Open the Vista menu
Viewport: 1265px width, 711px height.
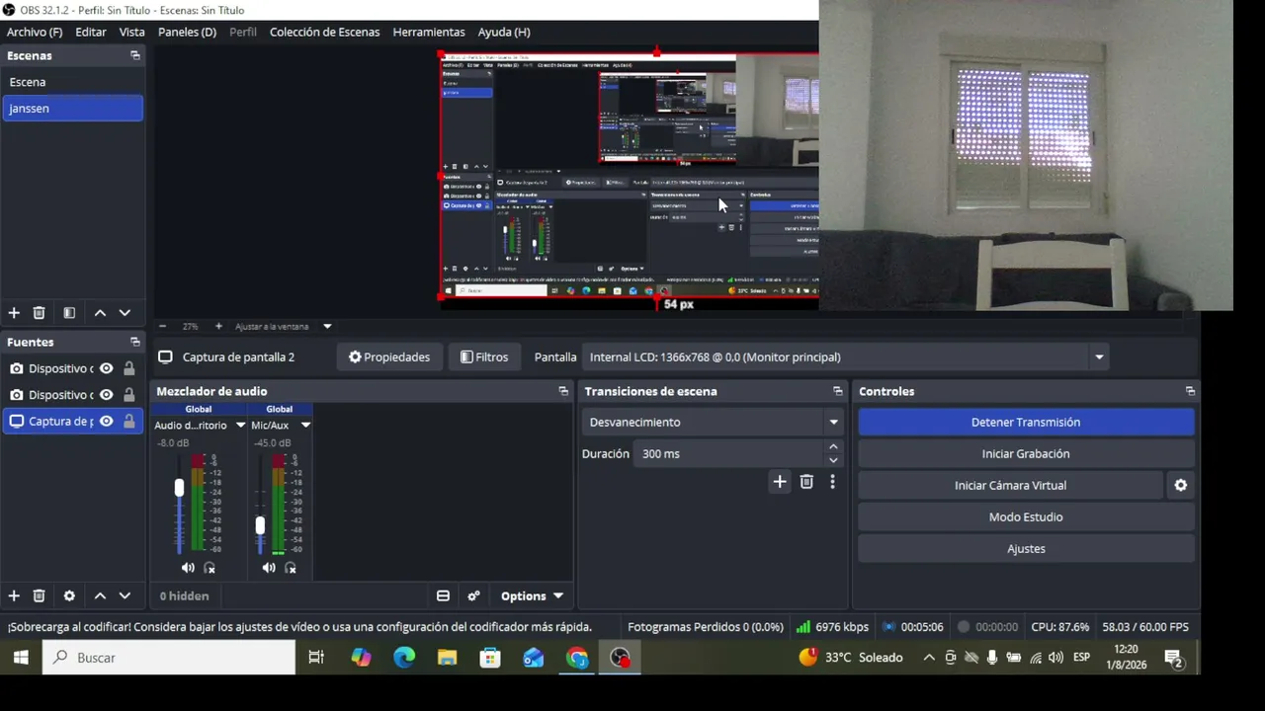(x=132, y=32)
